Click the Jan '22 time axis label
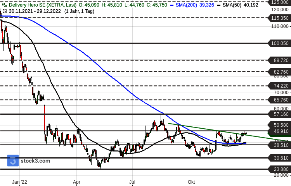The width and height of the screenshot is (291, 186). 19,182
